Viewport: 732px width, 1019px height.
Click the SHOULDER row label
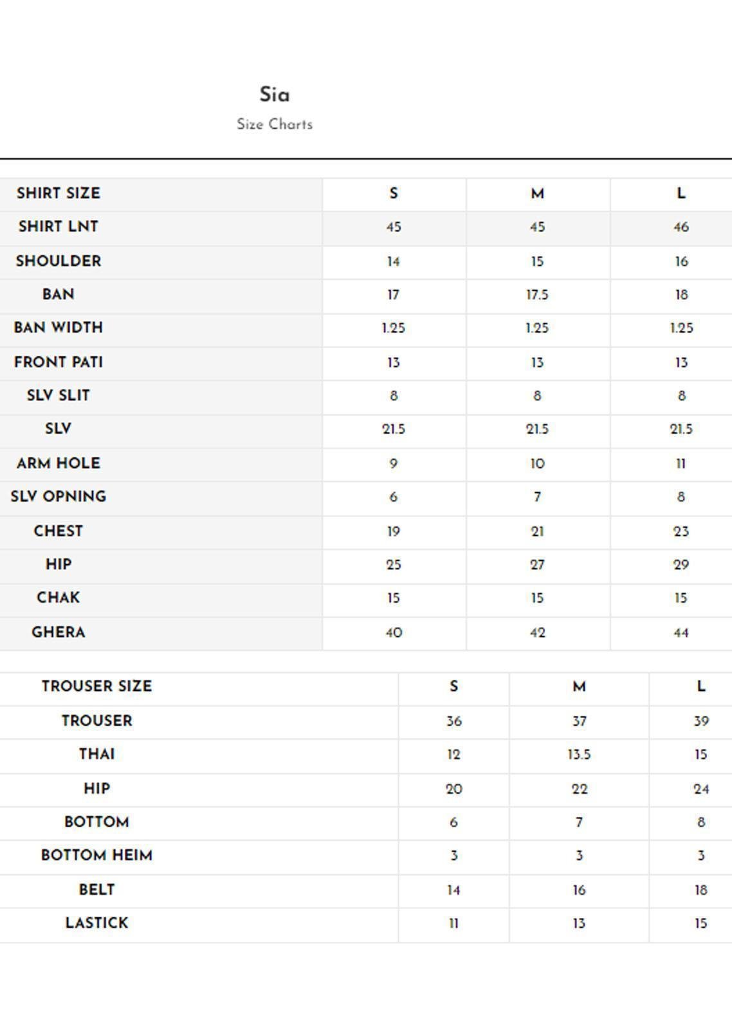(59, 261)
